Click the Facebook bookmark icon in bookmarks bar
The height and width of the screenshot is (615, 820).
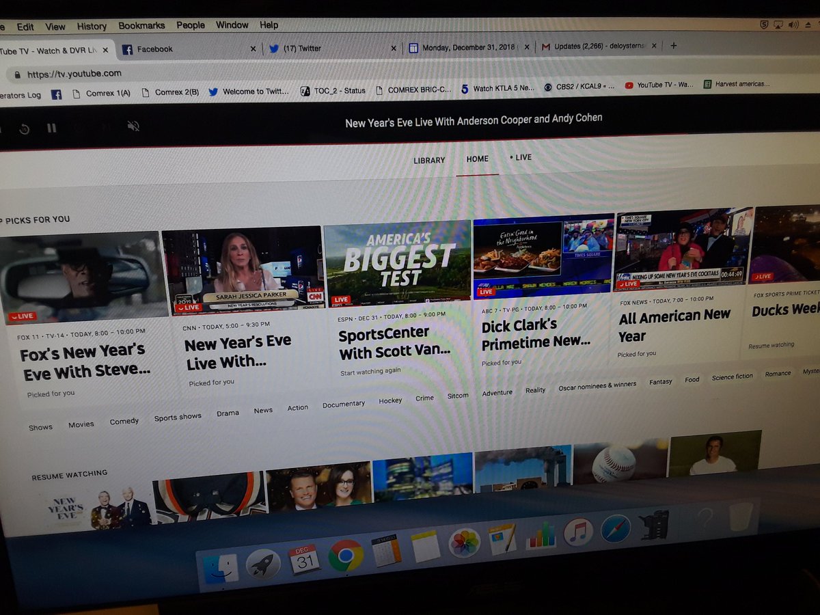[x=57, y=94]
